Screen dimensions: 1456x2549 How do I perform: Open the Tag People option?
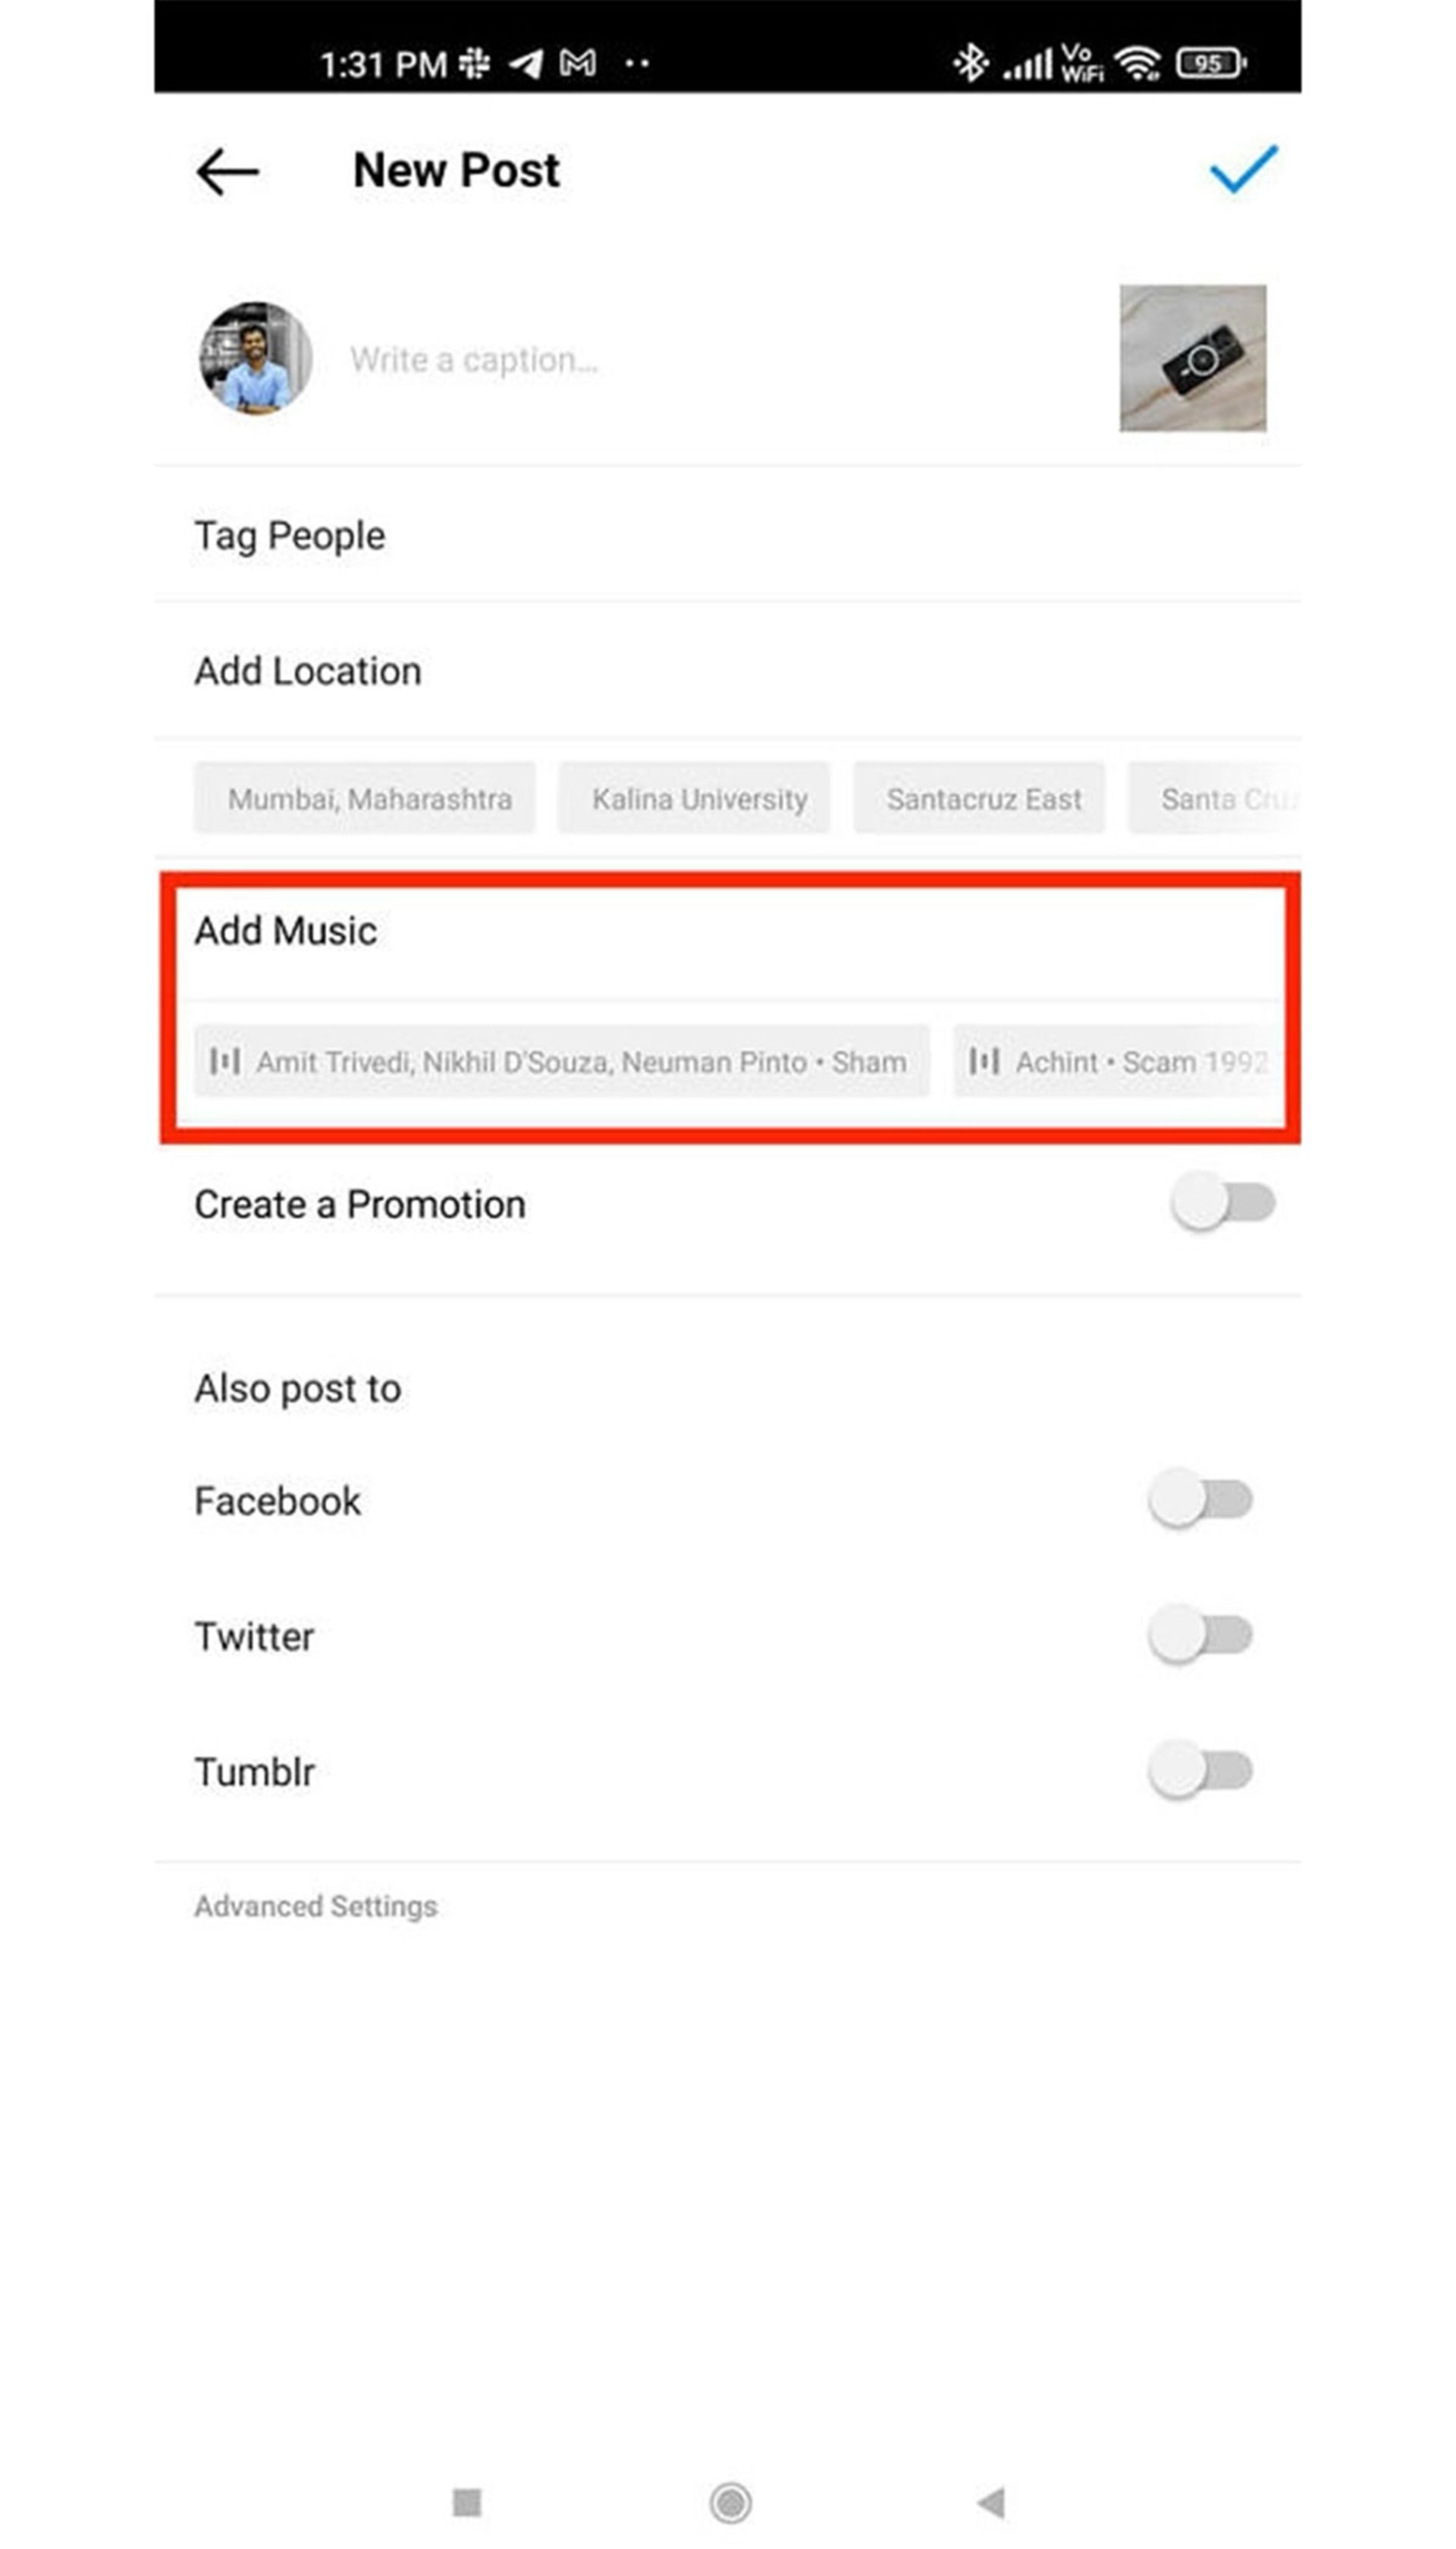coord(290,536)
